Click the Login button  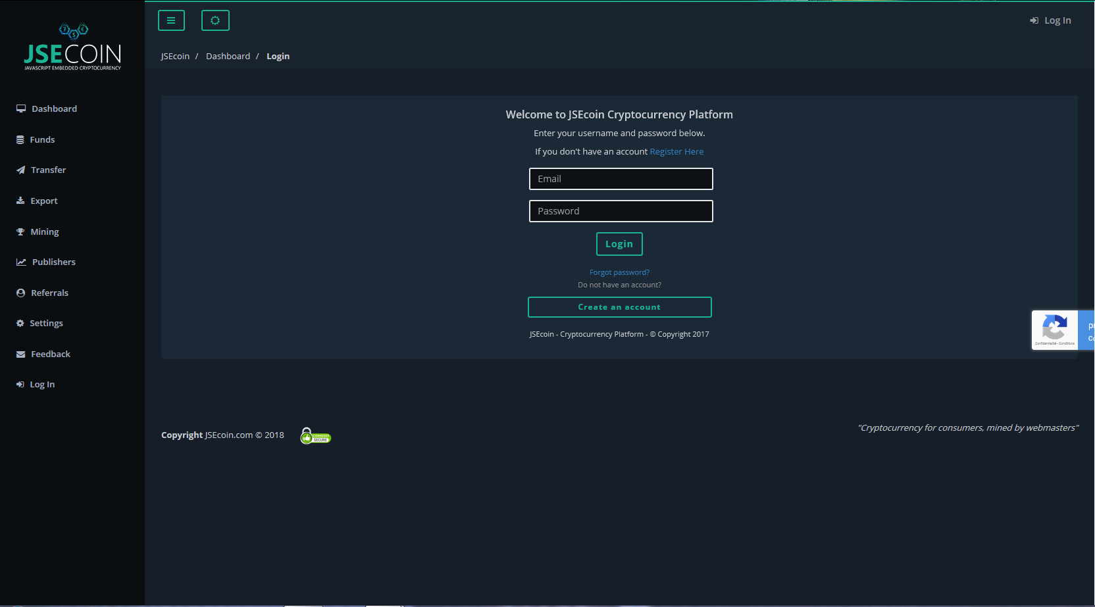pyautogui.click(x=619, y=244)
